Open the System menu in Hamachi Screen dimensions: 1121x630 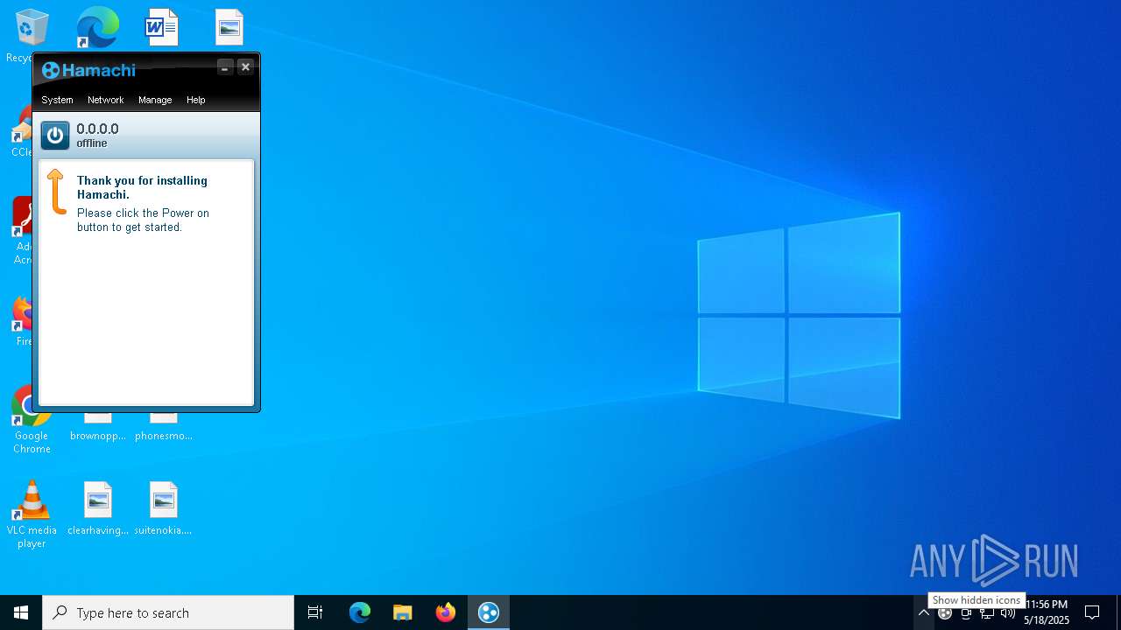[x=58, y=100]
